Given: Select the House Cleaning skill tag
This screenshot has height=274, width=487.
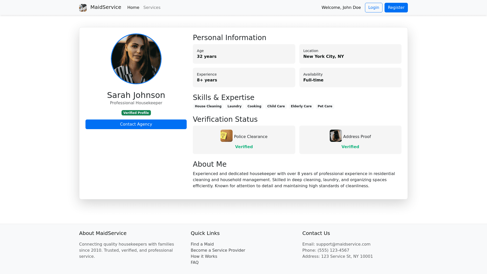Looking at the screenshot, I should click(208, 106).
